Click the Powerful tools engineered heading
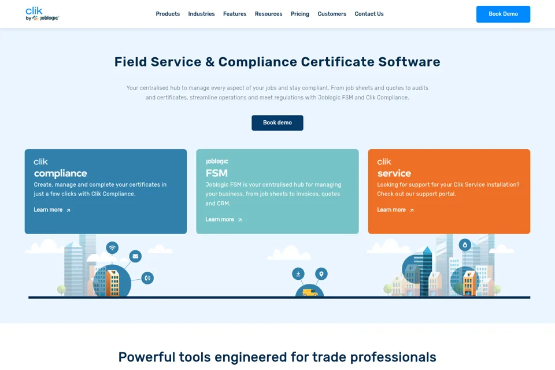 pos(277,357)
